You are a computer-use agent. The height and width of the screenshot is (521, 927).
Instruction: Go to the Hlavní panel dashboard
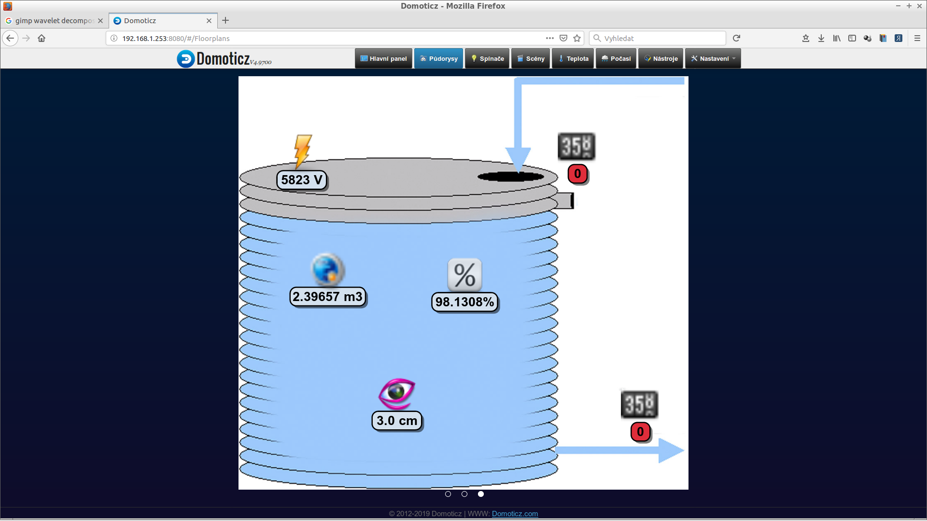(384, 59)
